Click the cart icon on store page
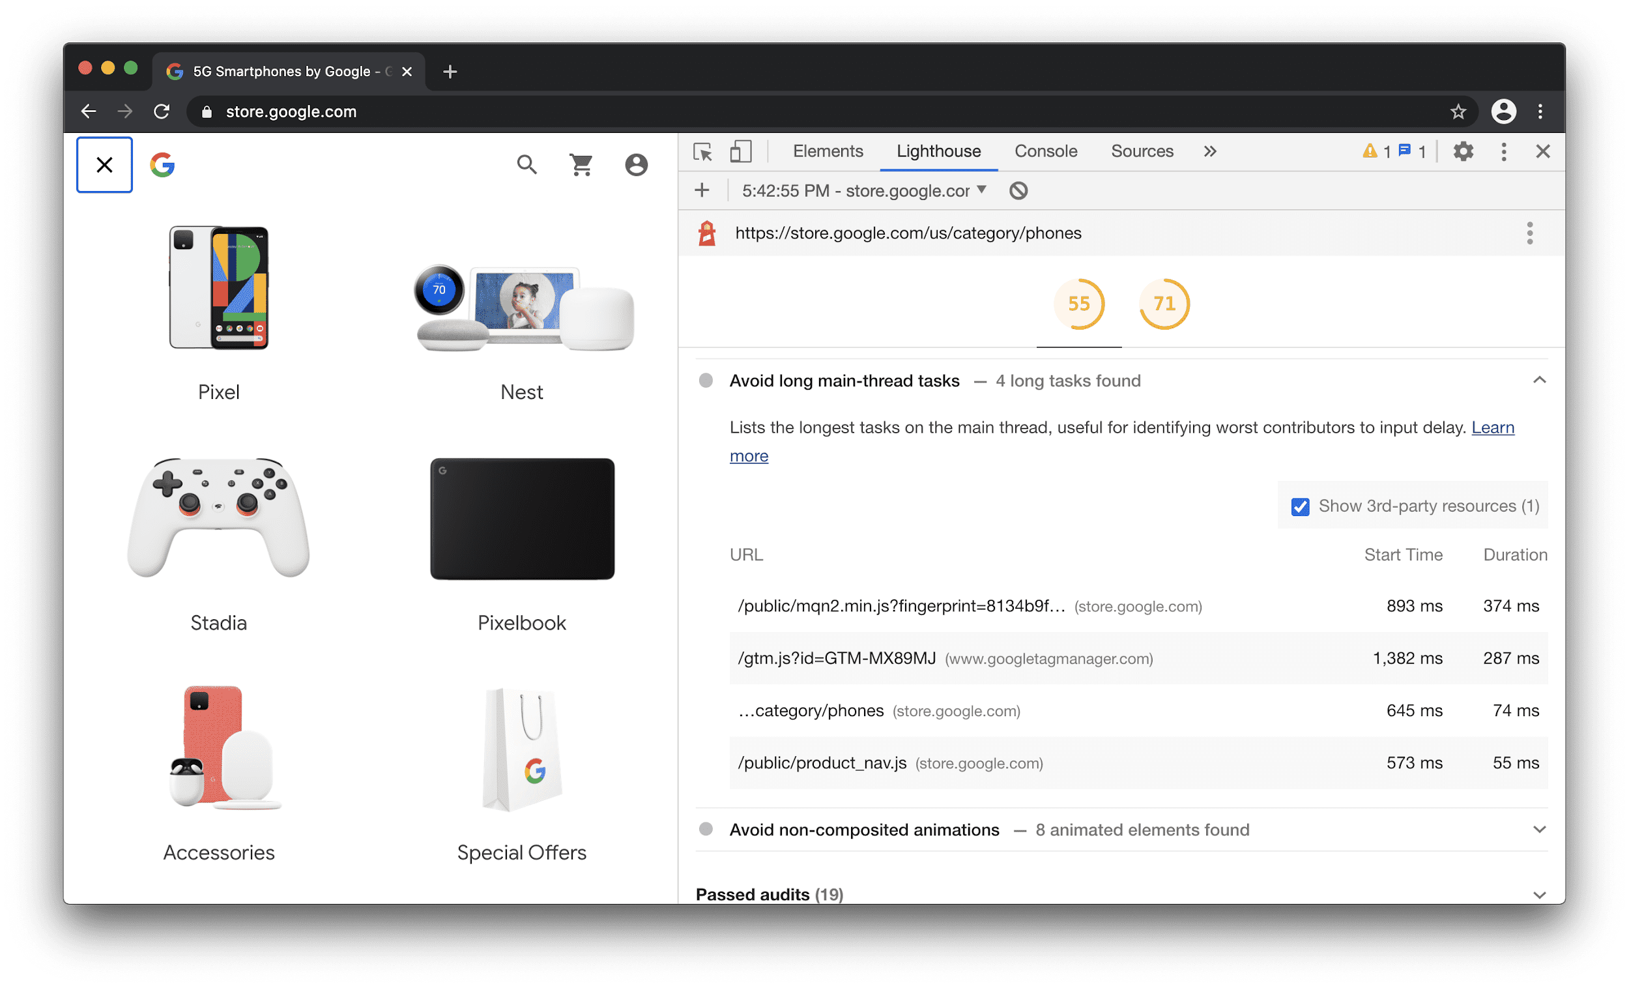This screenshot has height=988, width=1629. pyautogui.click(x=581, y=164)
